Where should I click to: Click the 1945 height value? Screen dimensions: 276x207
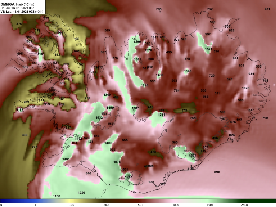tap(129, 177)
